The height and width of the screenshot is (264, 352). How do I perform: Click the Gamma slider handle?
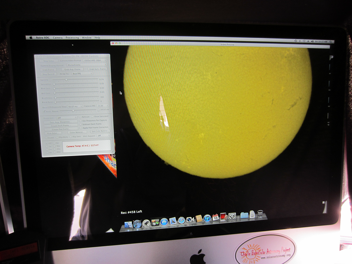66,79
